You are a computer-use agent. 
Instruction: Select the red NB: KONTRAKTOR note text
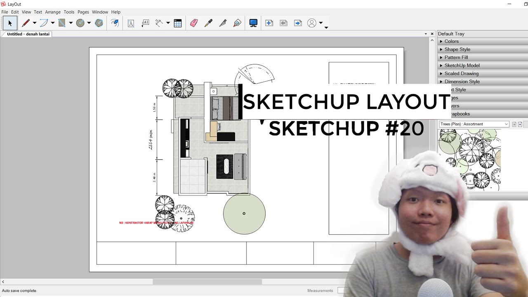(156, 223)
